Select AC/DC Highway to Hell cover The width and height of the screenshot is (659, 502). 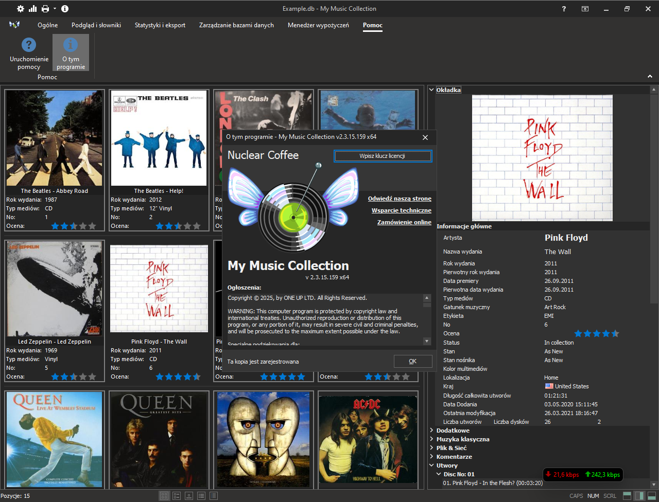[x=367, y=440]
